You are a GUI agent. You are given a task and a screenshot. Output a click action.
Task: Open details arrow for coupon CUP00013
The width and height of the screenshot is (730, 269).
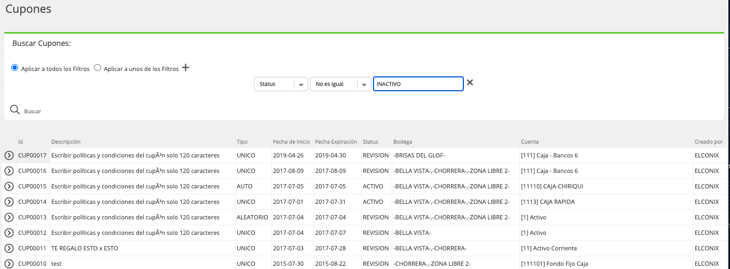[9, 217]
